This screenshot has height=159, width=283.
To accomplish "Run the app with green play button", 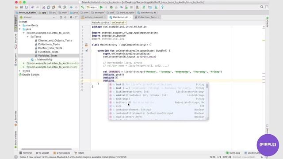I will (101, 7).
